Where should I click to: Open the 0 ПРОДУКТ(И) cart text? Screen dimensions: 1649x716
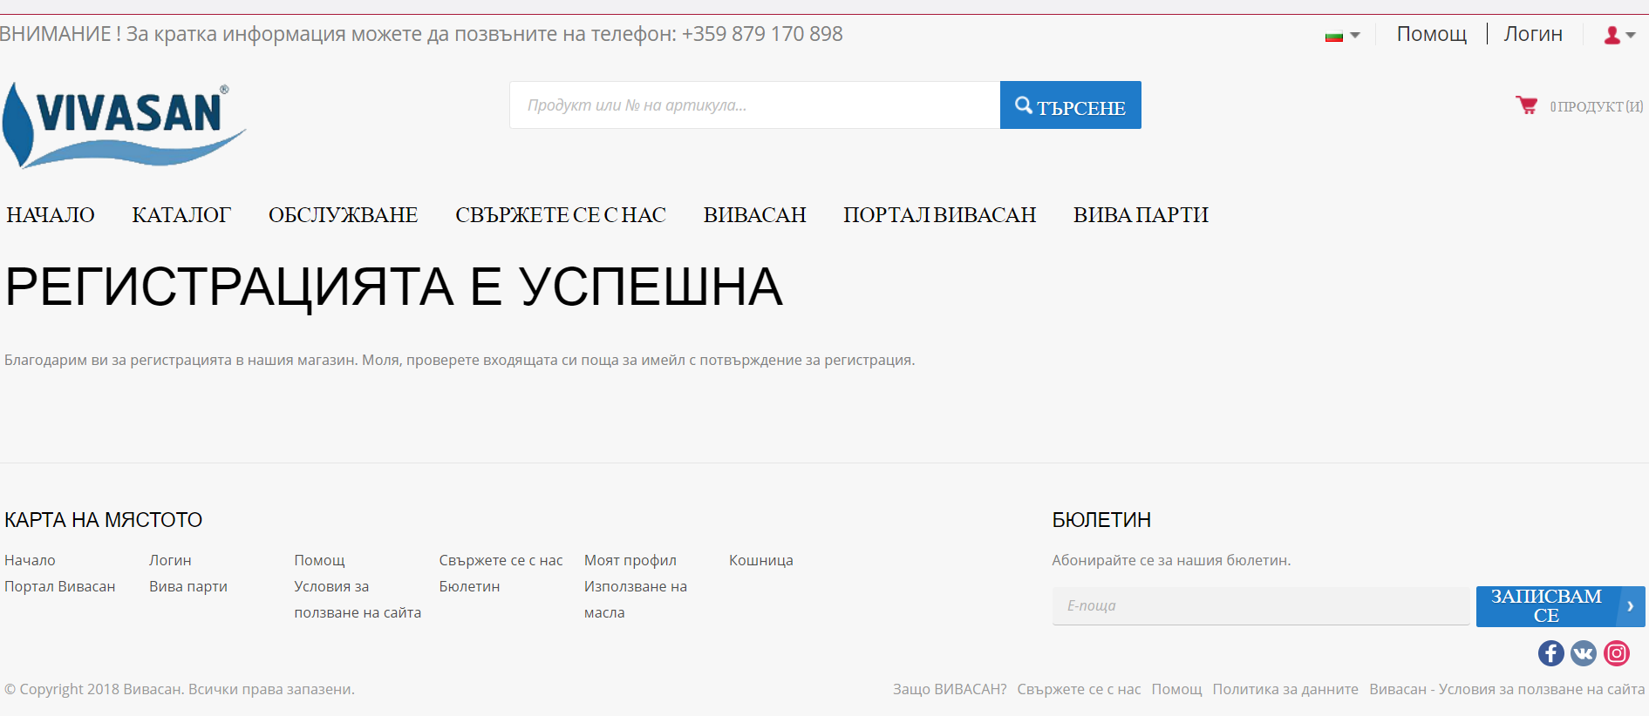[1596, 106]
